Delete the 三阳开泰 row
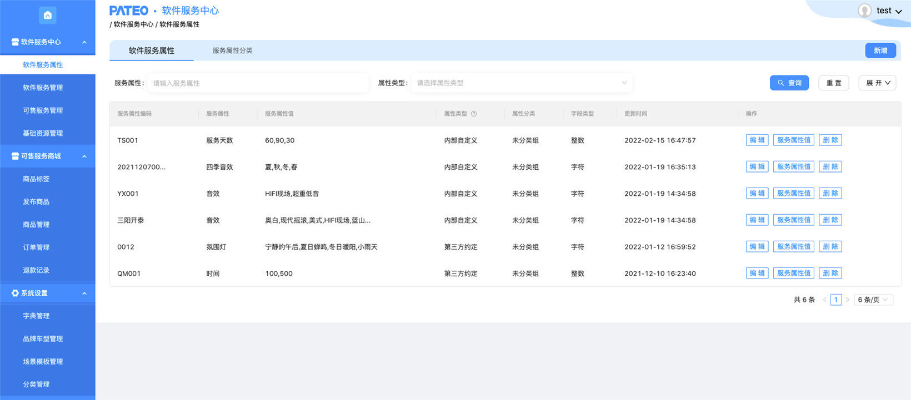 coord(830,220)
